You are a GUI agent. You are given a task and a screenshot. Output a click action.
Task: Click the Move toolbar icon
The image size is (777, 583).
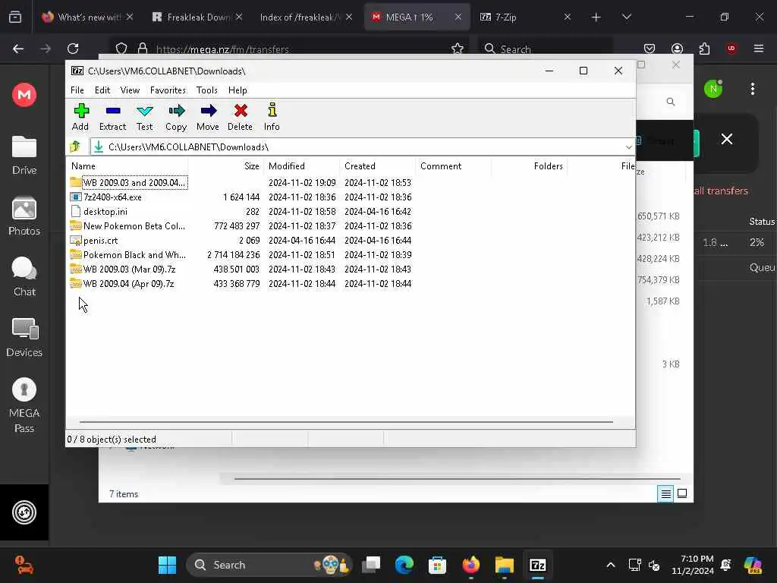tap(208, 118)
